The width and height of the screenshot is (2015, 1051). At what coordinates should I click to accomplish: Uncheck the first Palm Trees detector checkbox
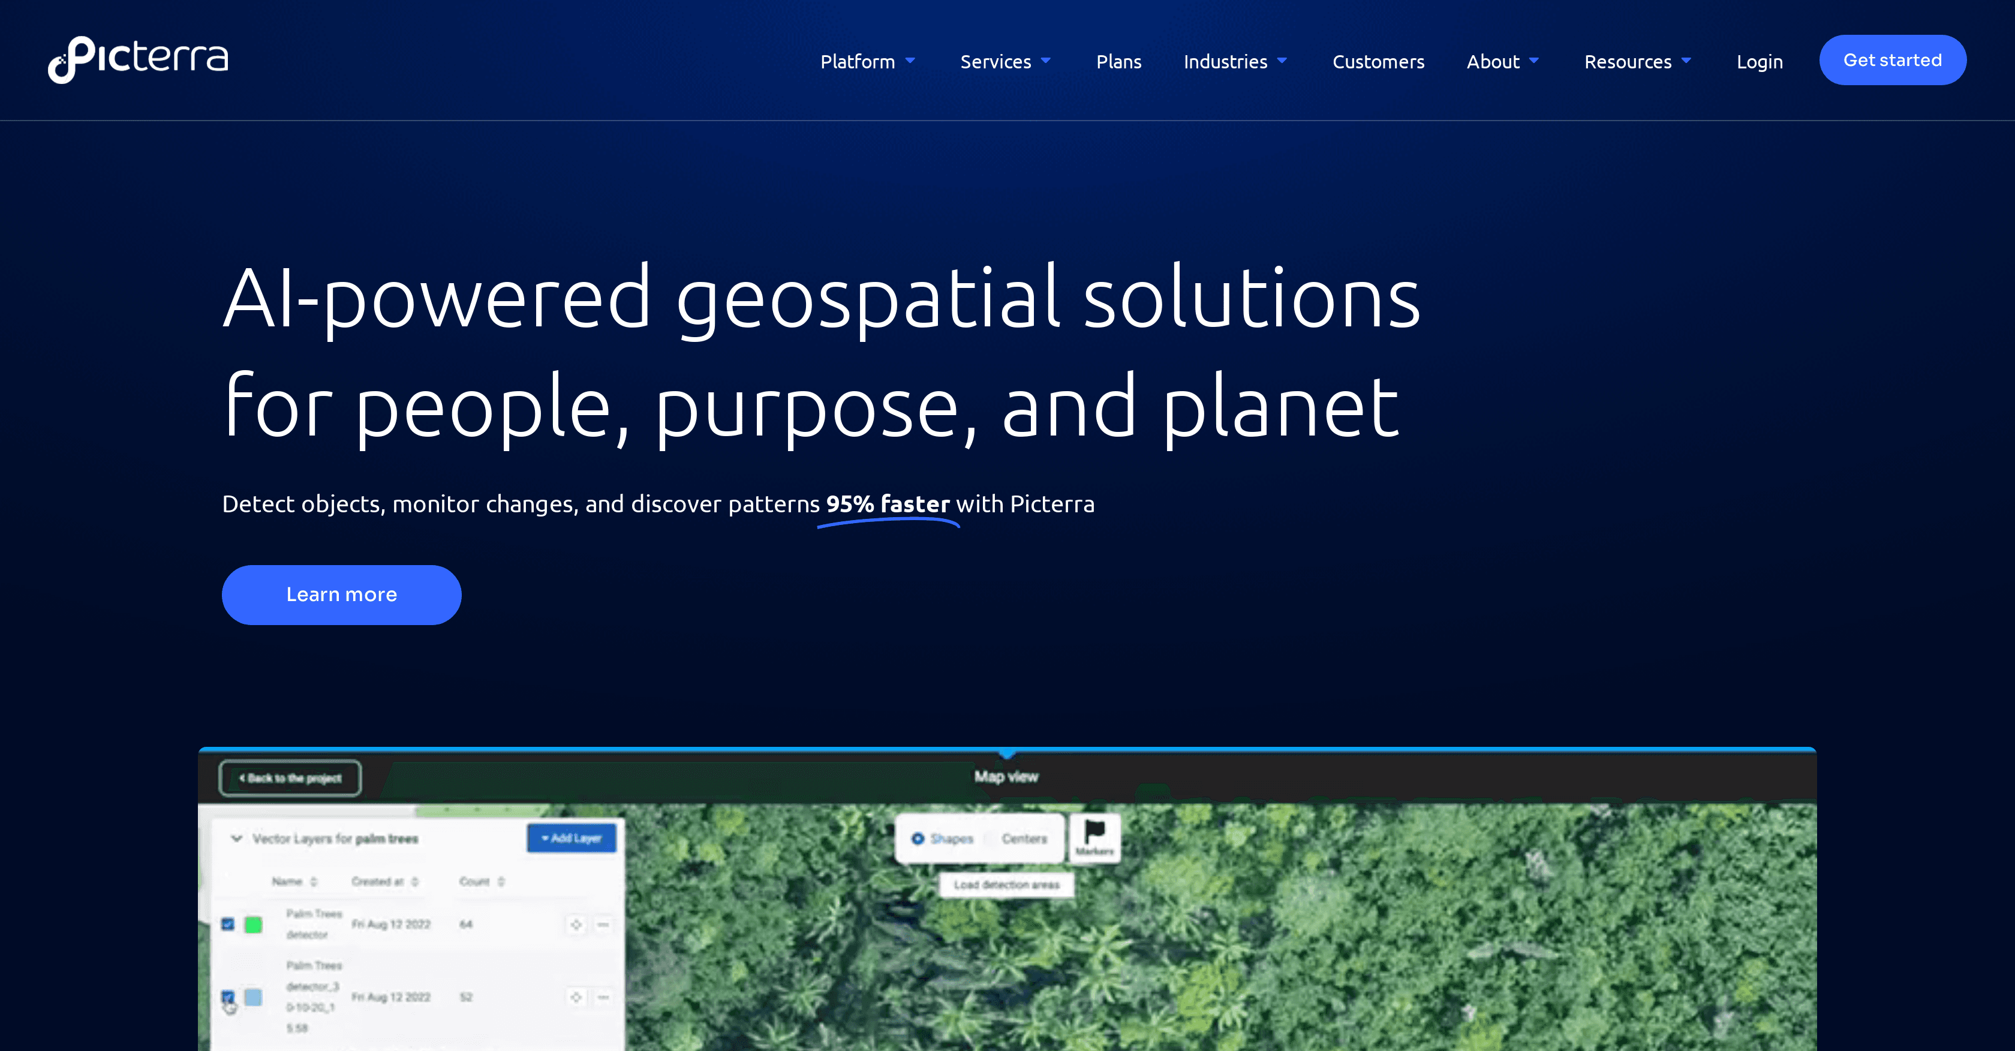pyautogui.click(x=228, y=924)
